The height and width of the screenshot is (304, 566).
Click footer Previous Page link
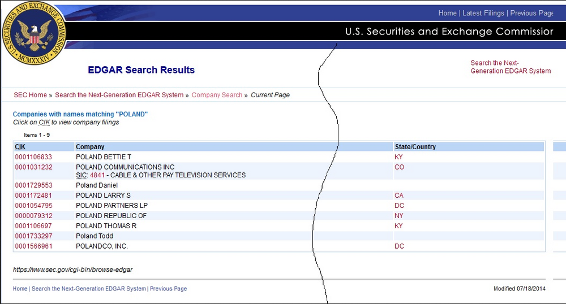168,289
